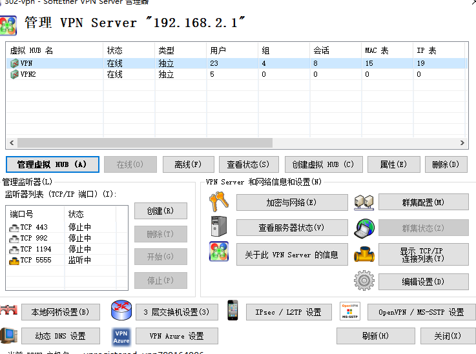Click the TCP 1194 listener icon
Image resolution: width=476 pixels, height=354 pixels.
click(14, 250)
